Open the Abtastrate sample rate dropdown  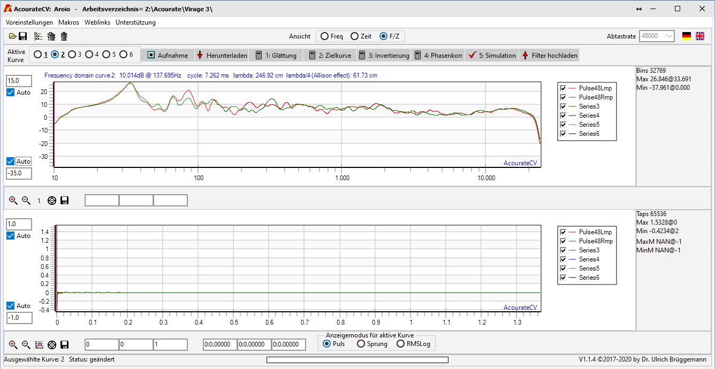[669, 36]
